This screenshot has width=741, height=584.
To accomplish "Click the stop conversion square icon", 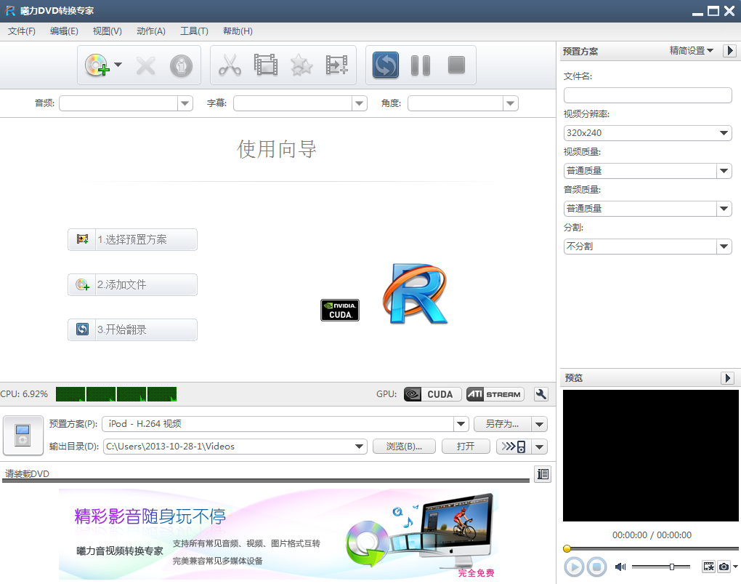I will click(456, 65).
